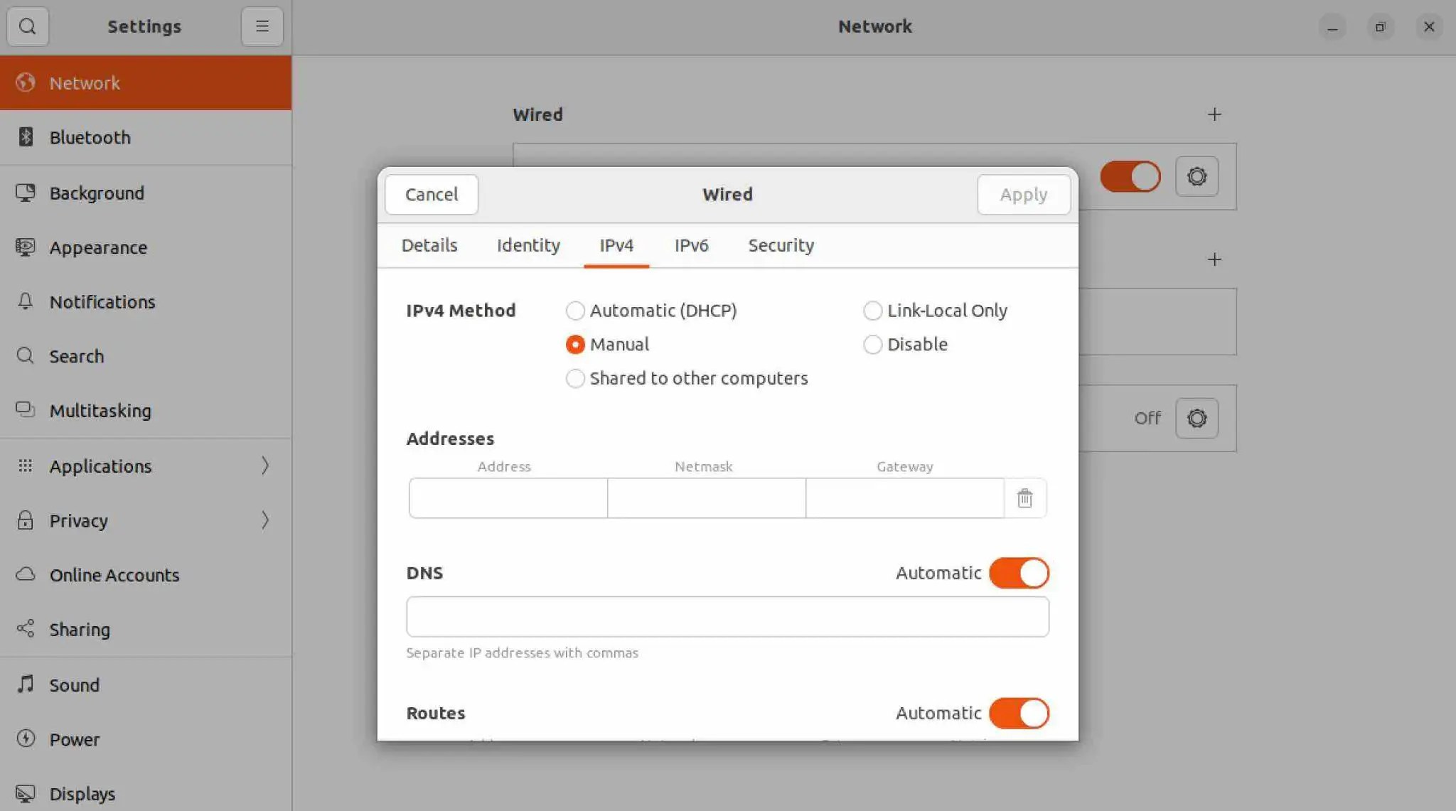Expand the Applications section
Viewport: 1456px width, 811px height.
click(x=100, y=466)
